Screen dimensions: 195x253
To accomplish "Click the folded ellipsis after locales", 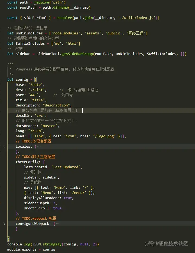I will coord(39,147).
